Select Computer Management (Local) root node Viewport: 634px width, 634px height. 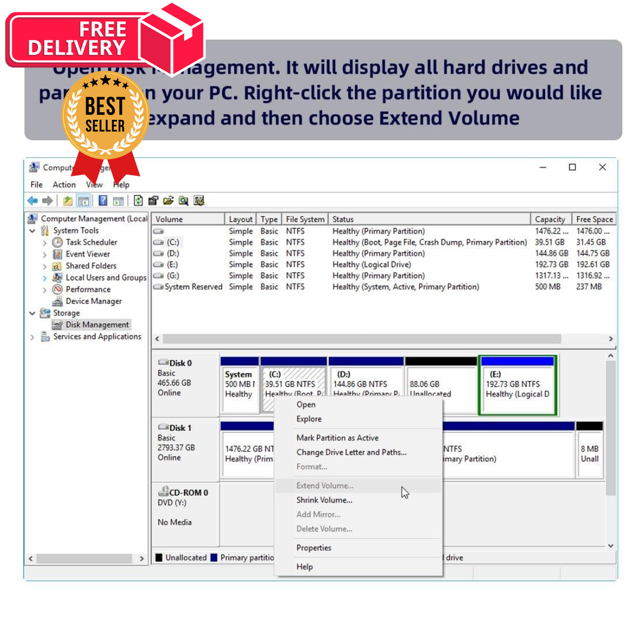pyautogui.click(x=94, y=219)
